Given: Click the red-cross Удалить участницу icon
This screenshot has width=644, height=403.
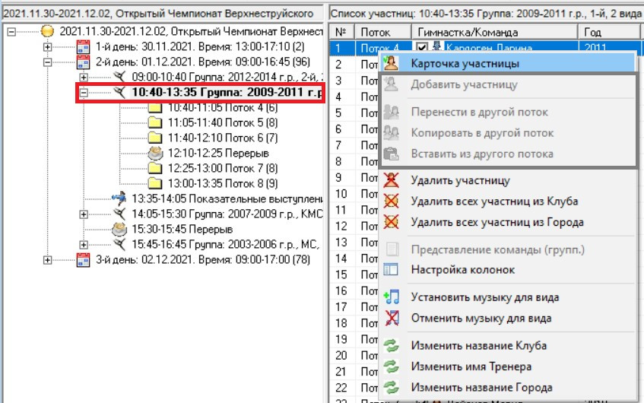Looking at the screenshot, I should point(392,181).
